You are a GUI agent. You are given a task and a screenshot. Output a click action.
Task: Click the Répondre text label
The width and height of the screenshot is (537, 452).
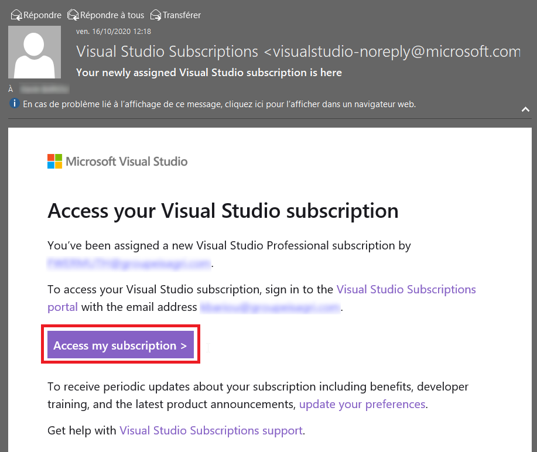click(x=42, y=15)
